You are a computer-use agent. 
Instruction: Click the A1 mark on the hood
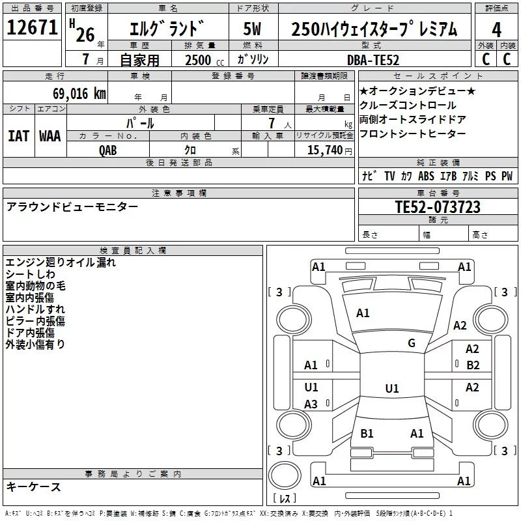pos(363,313)
